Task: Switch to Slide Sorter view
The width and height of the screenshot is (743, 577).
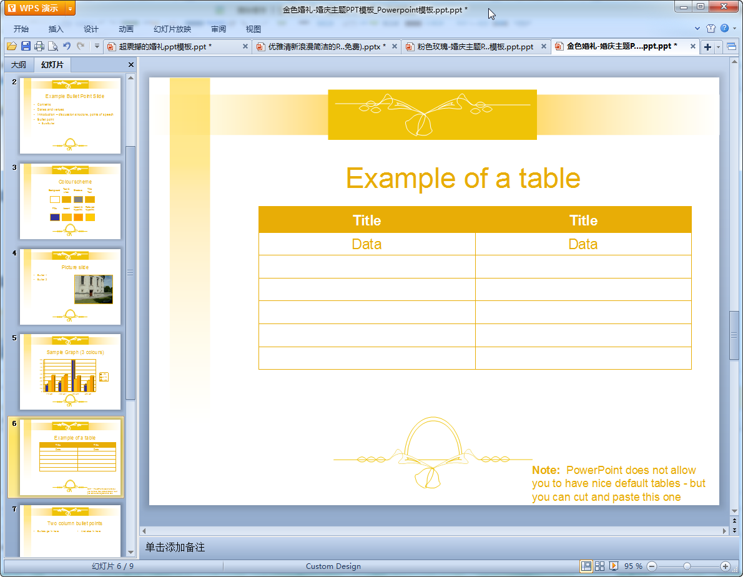Action: 600,566
